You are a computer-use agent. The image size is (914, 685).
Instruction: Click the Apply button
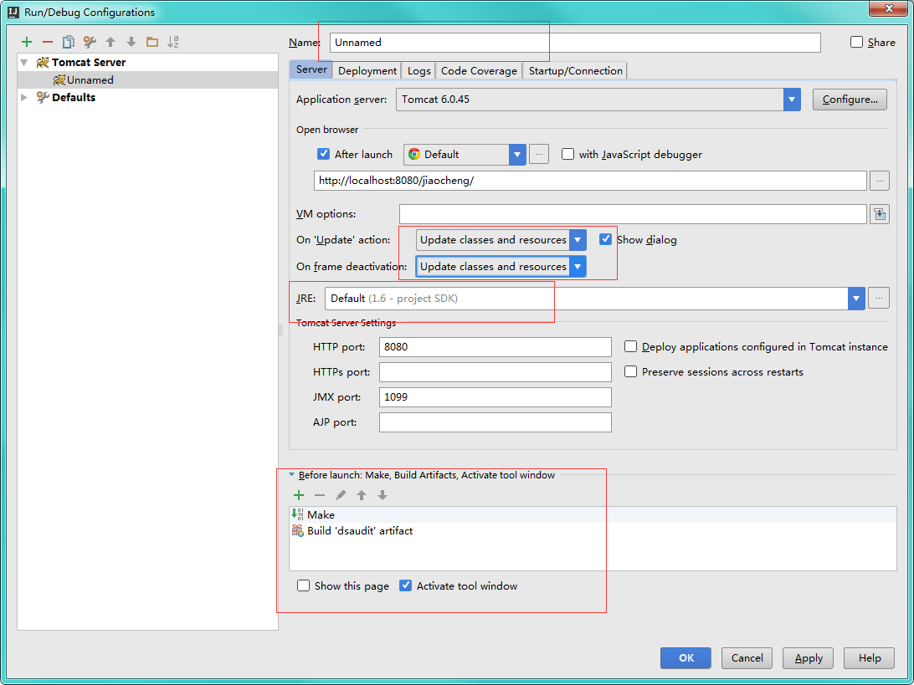[809, 657]
